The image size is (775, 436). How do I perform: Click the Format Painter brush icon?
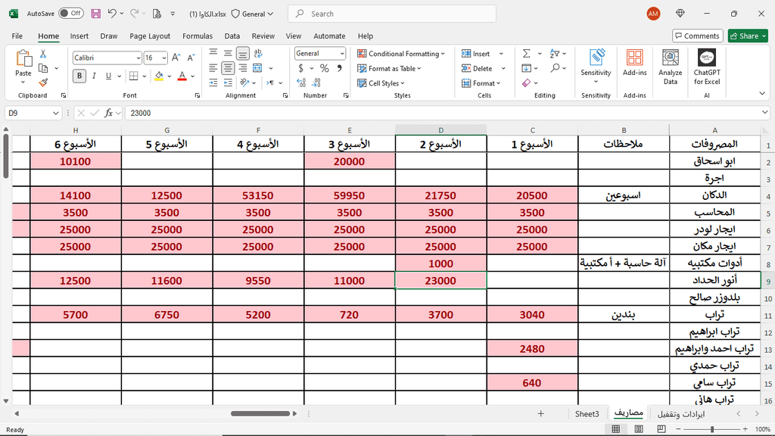click(x=43, y=83)
